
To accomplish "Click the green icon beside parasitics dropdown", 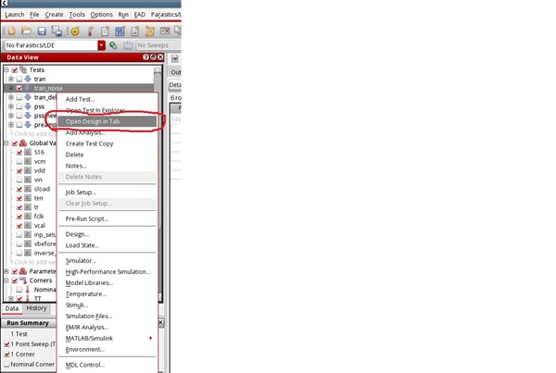I will tap(113, 44).
